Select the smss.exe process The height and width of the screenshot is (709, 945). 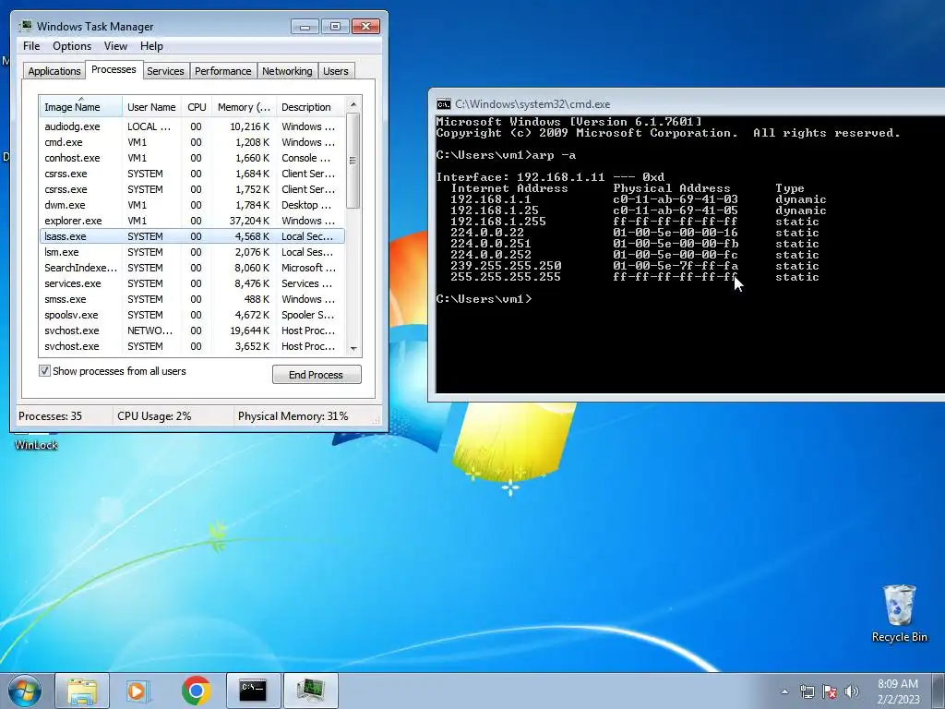pos(192,299)
